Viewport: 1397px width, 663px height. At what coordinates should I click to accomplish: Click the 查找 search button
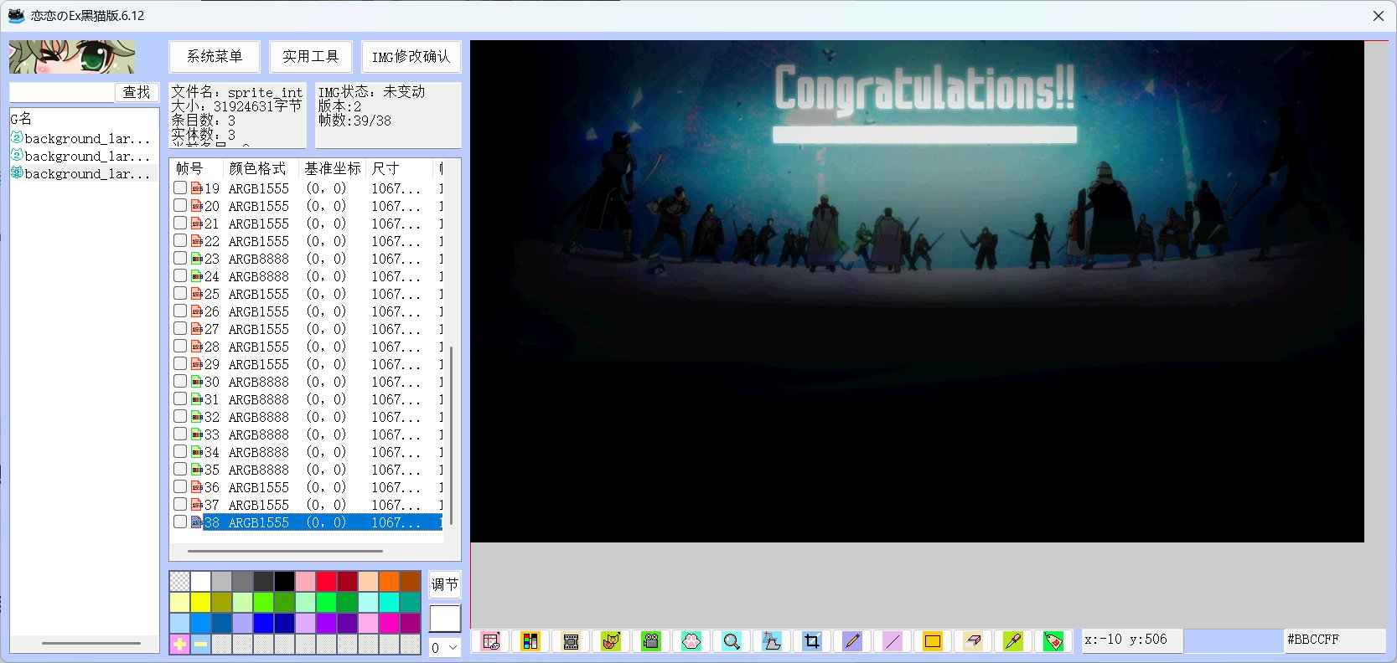click(137, 92)
